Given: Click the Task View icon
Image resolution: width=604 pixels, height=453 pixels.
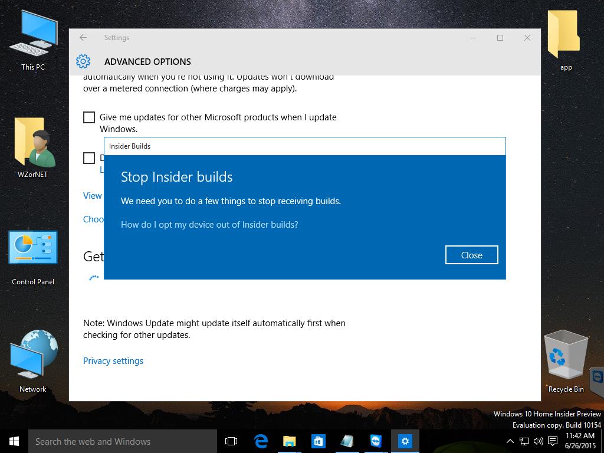Looking at the screenshot, I should point(231,441).
